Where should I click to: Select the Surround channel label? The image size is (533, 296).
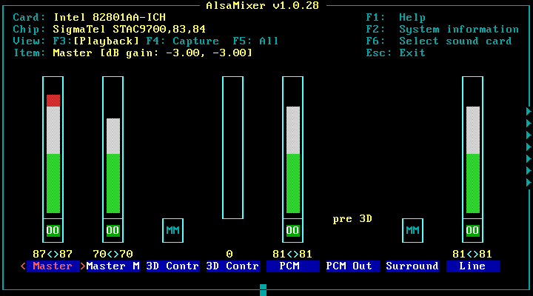[x=412, y=266]
